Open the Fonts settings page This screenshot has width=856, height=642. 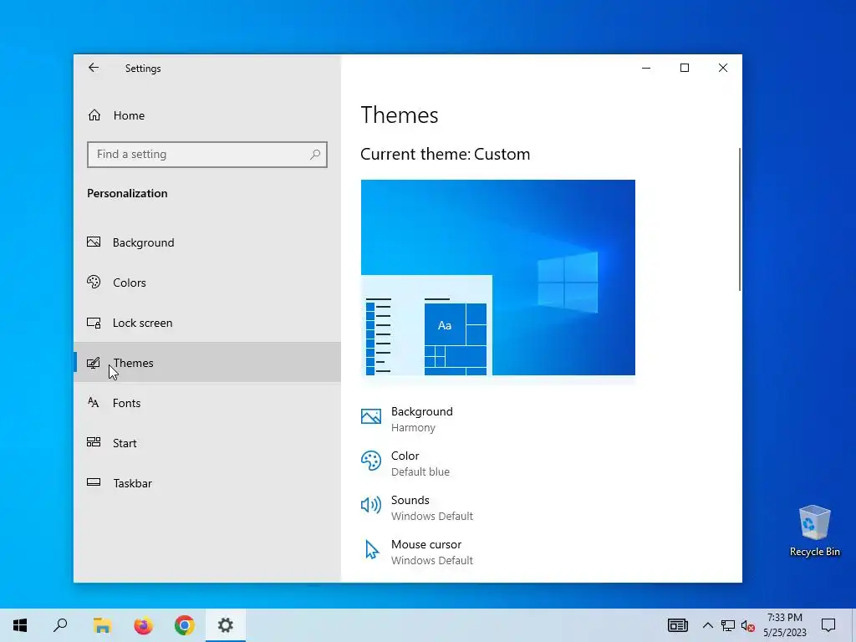207,403
